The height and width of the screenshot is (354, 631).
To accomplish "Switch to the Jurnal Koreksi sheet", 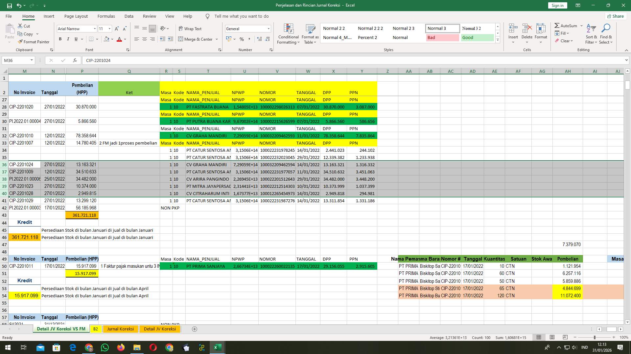I will (120, 329).
